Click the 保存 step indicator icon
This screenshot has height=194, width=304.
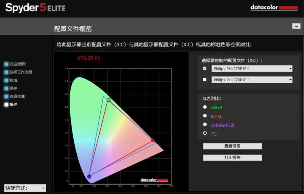(6, 88)
